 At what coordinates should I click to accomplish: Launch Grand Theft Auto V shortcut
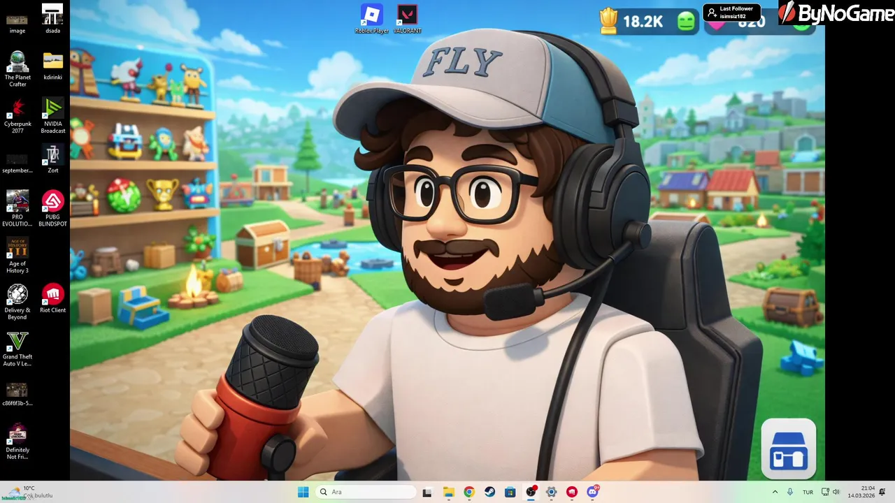17,349
